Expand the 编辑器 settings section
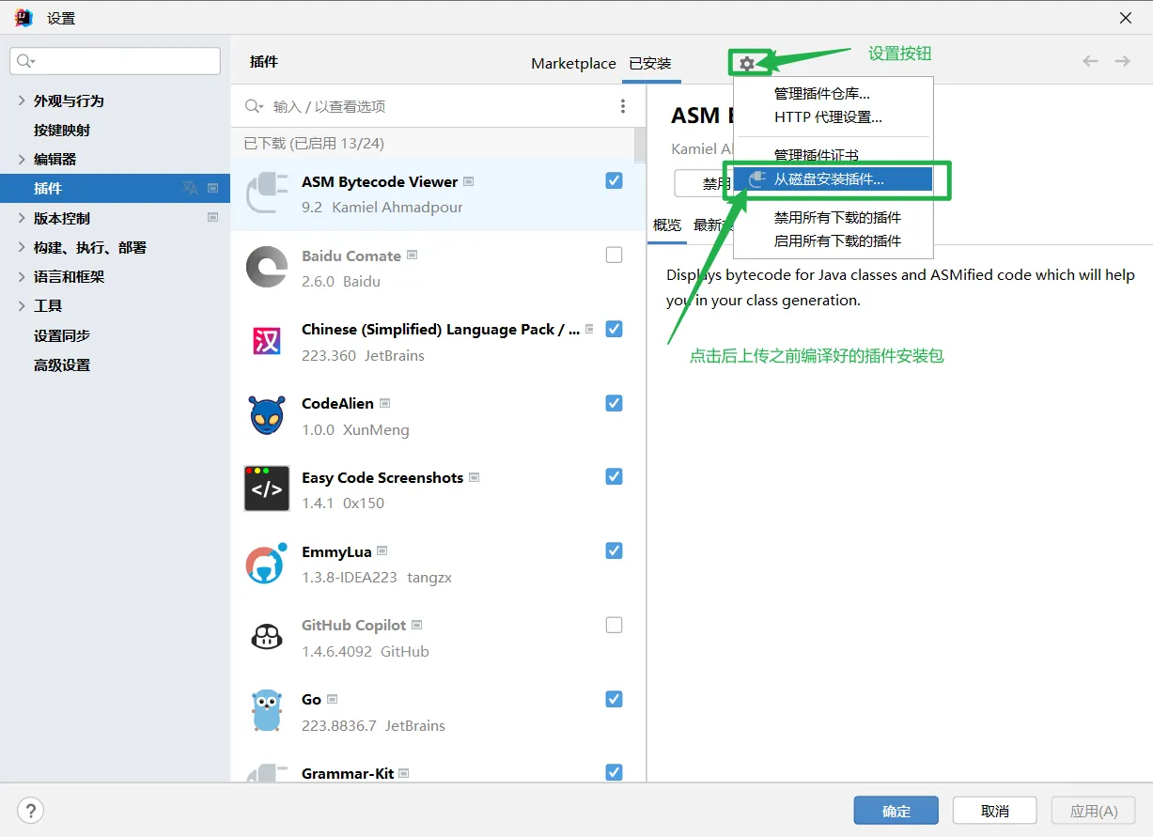1153x837 pixels. 23,159
